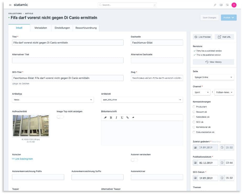This screenshot has height=194, width=242.
Task: Check the Newsdesk ok checkbox
Action: click(194, 117)
